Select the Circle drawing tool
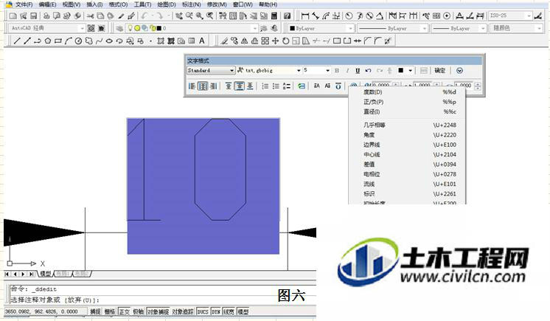The image size is (550, 321). click(x=78, y=41)
